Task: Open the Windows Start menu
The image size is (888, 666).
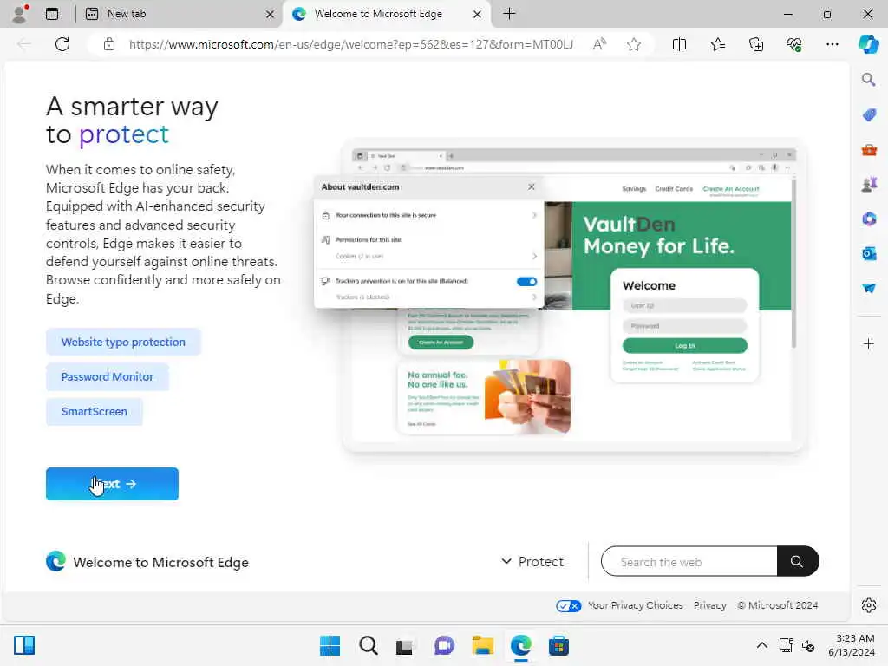Action: (330, 645)
